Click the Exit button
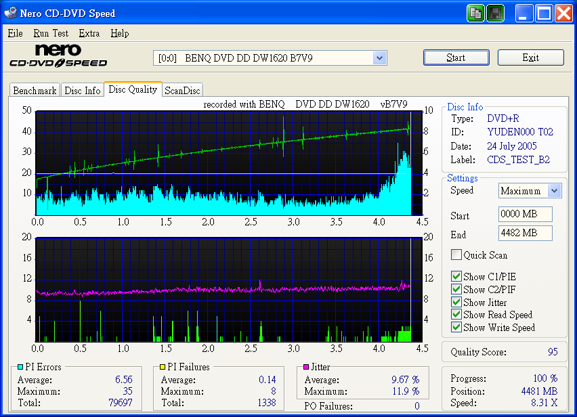 pos(531,58)
